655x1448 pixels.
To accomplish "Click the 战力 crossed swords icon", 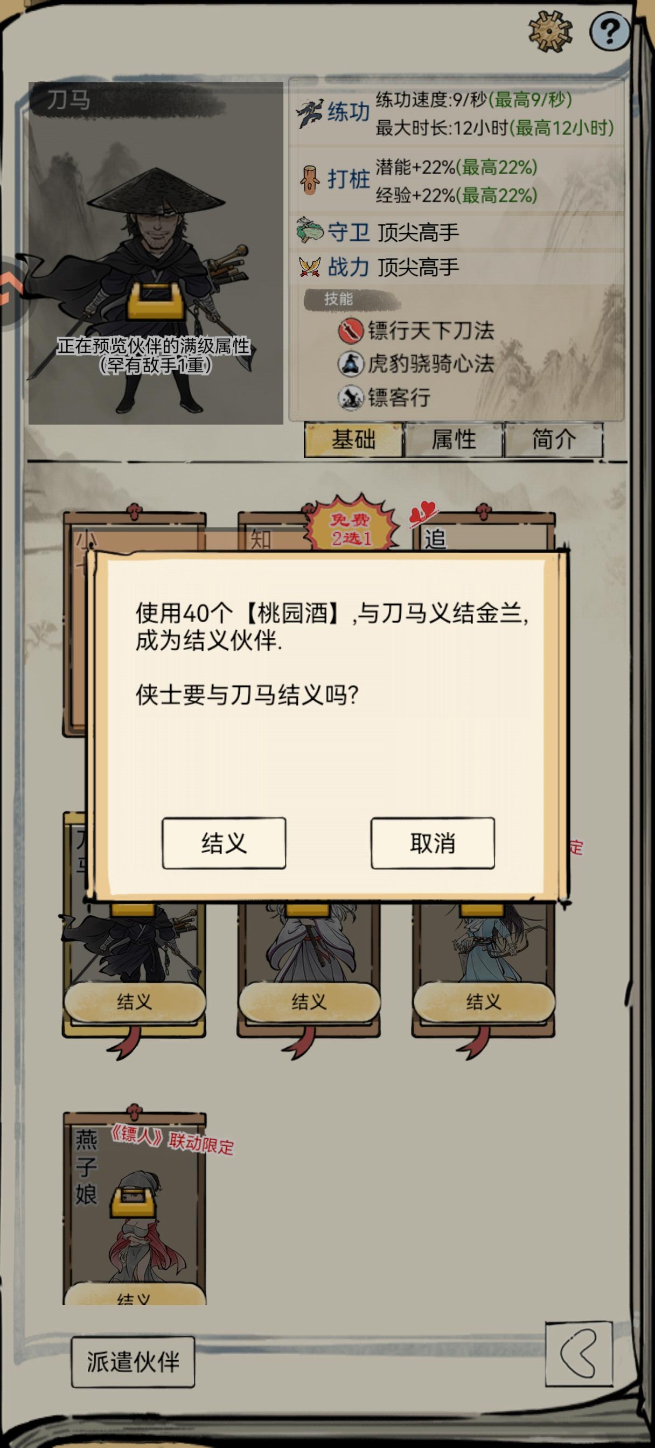I will [x=309, y=267].
